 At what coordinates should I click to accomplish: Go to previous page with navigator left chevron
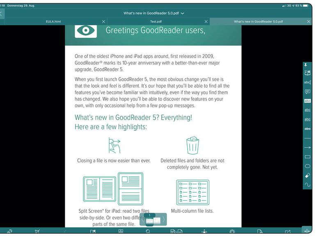tap(142, 219)
